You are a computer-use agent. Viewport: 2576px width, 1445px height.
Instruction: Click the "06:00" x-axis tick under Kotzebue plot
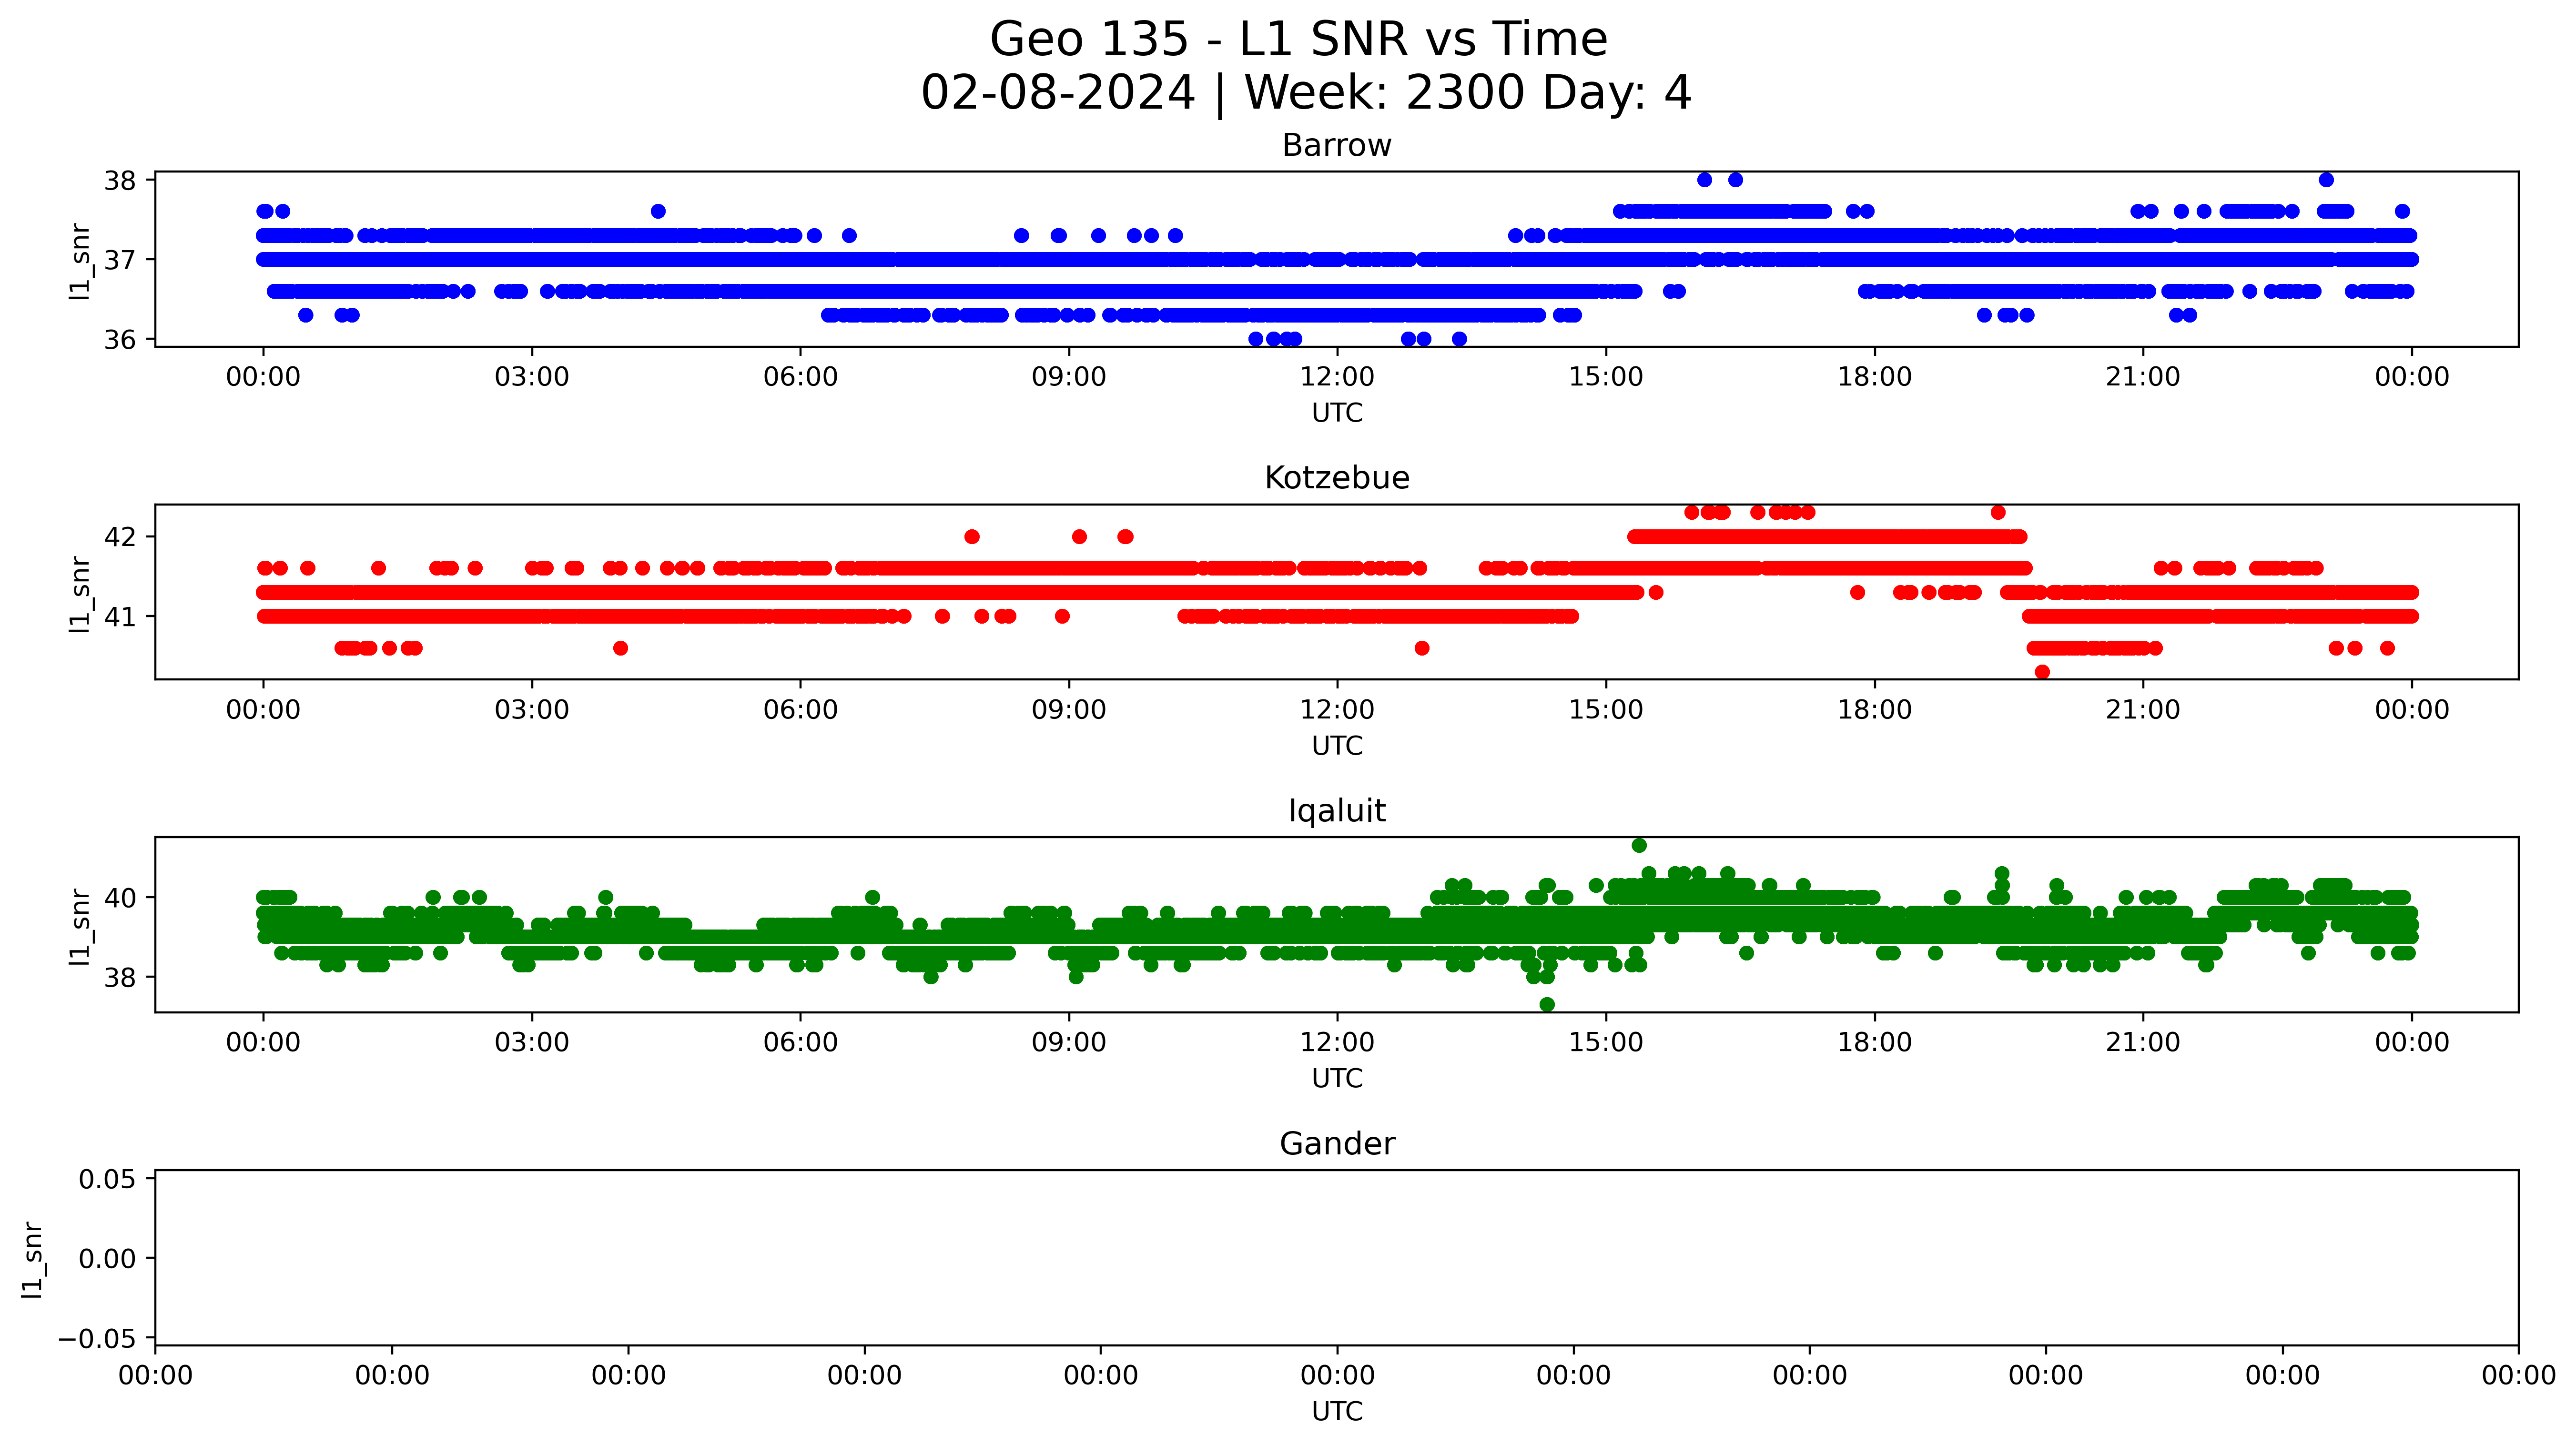[800, 710]
